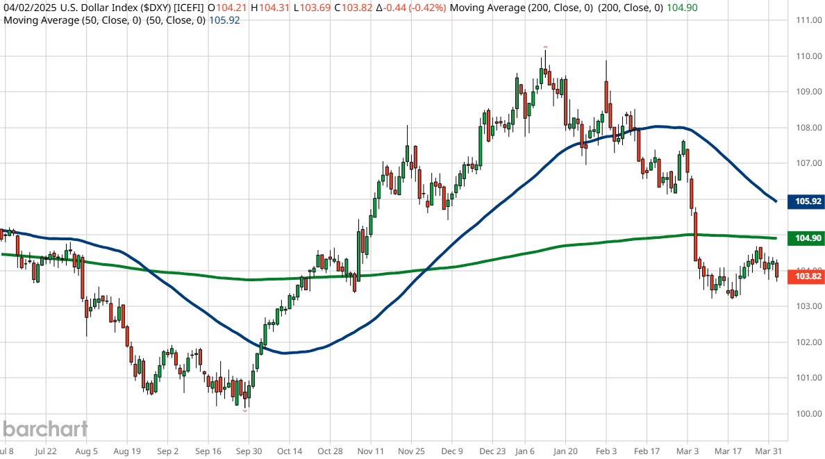
Task: Click green 104.90 value in header legend
Action: point(682,8)
